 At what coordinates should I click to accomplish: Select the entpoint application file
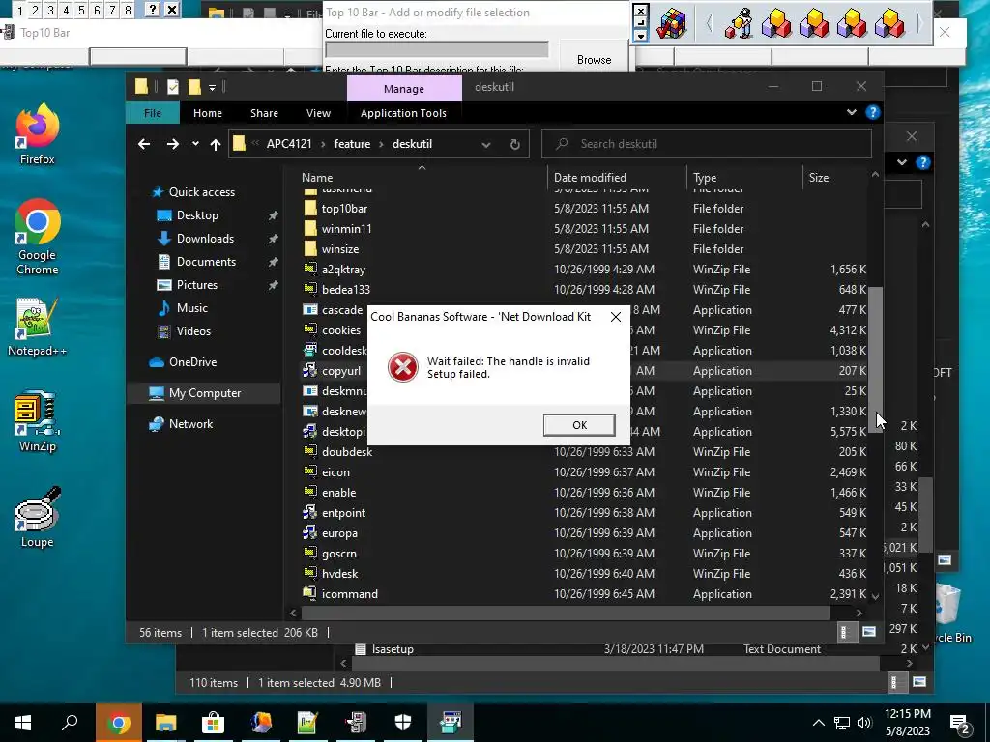pyautogui.click(x=584, y=513)
